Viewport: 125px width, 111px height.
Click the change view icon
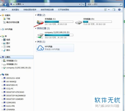click(x=105, y=9)
